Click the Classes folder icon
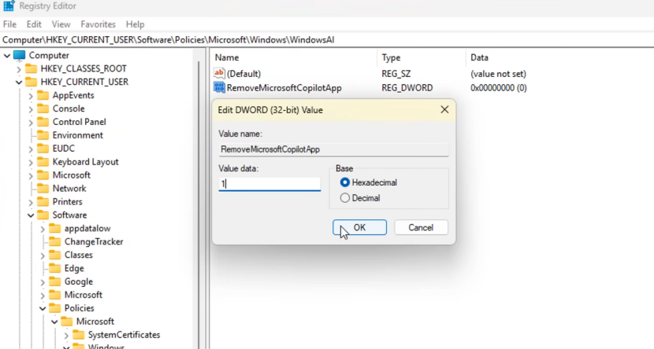This screenshot has height=349, width=654. pyautogui.click(x=54, y=255)
